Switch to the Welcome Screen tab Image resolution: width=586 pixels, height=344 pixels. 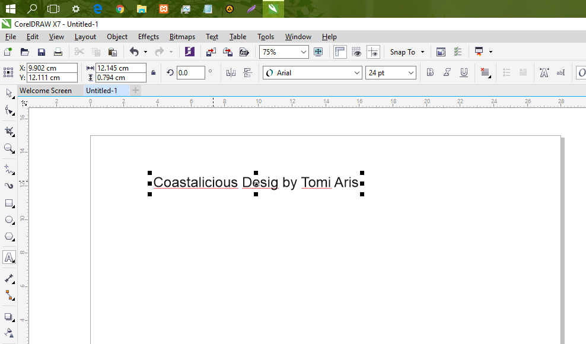(46, 90)
